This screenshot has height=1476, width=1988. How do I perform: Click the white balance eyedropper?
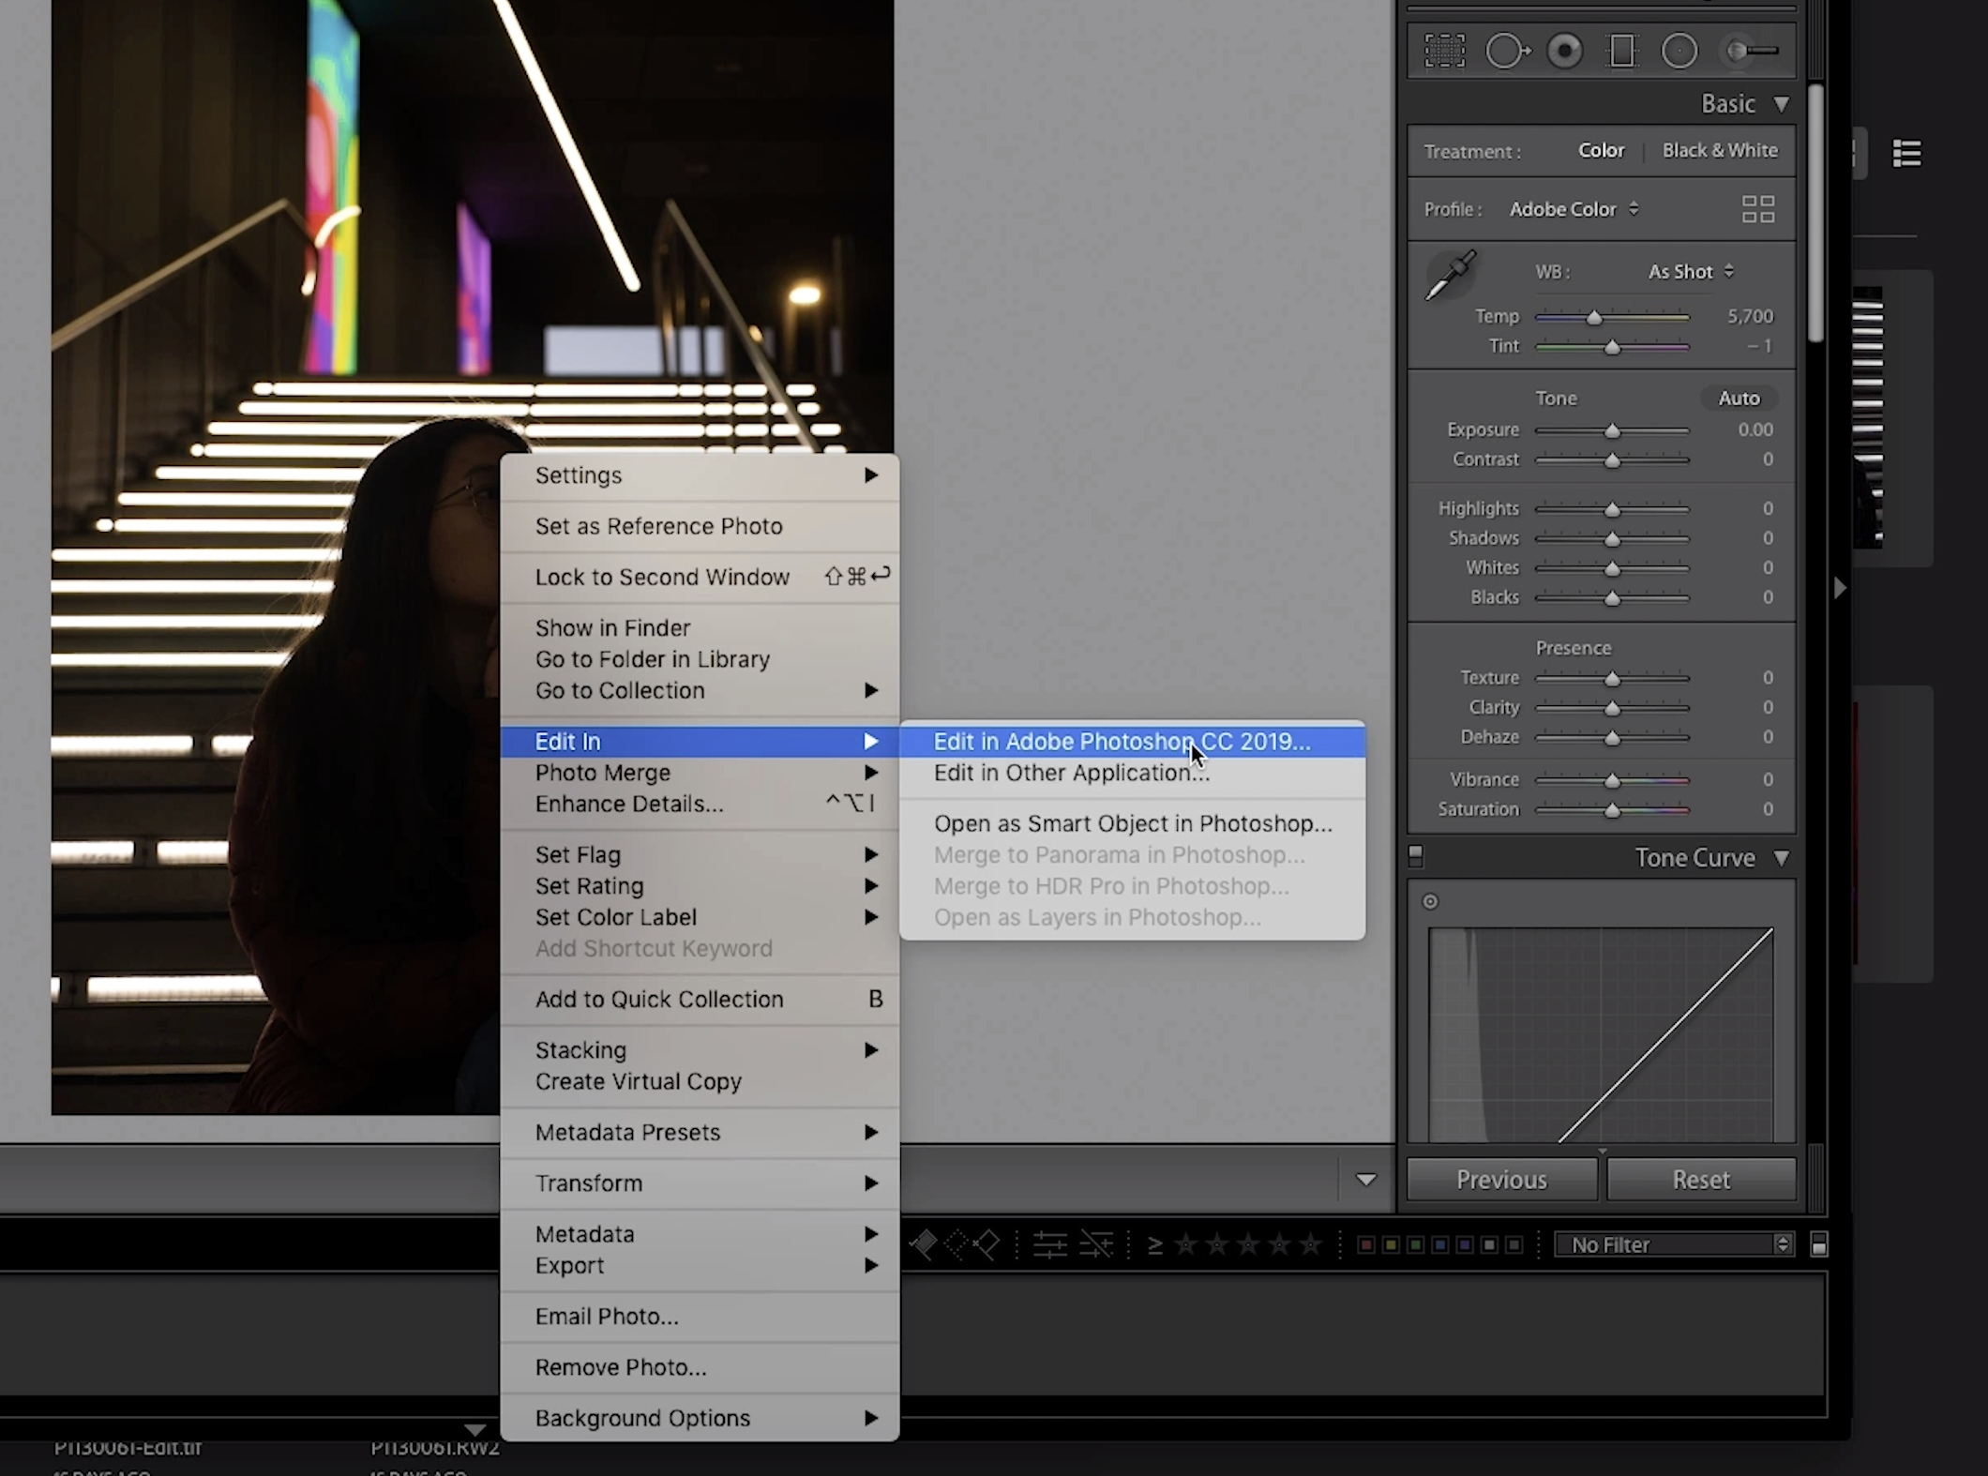pos(1453,277)
